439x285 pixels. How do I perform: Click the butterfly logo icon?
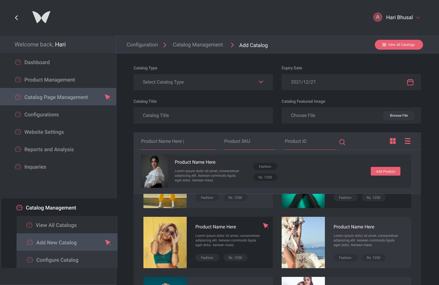click(41, 17)
